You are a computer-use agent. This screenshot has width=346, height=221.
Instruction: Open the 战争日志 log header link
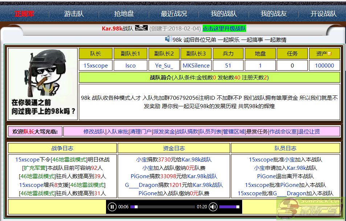(x=62, y=148)
